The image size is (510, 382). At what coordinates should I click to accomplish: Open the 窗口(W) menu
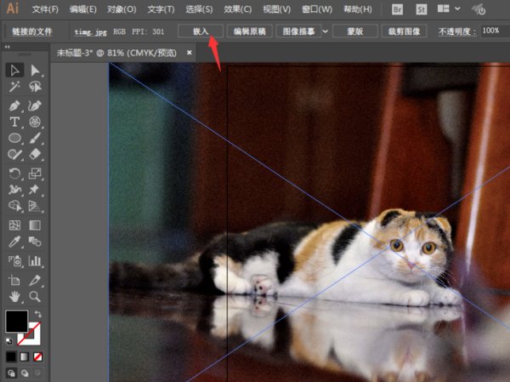317,9
